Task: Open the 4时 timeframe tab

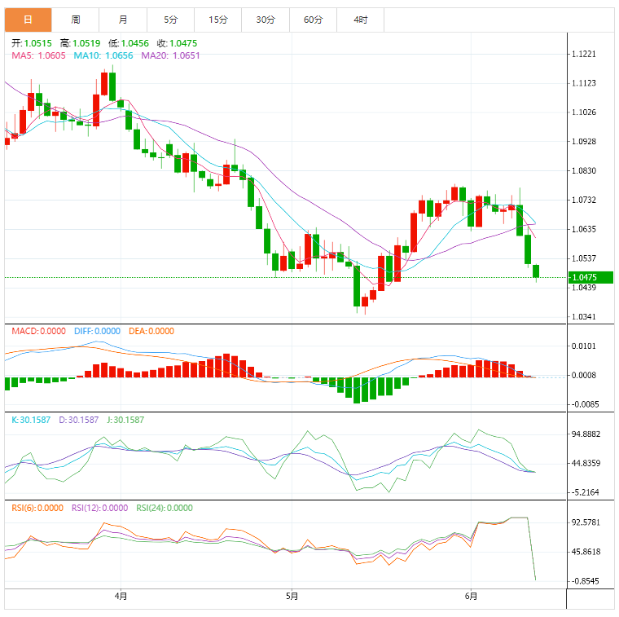Action: coord(361,20)
